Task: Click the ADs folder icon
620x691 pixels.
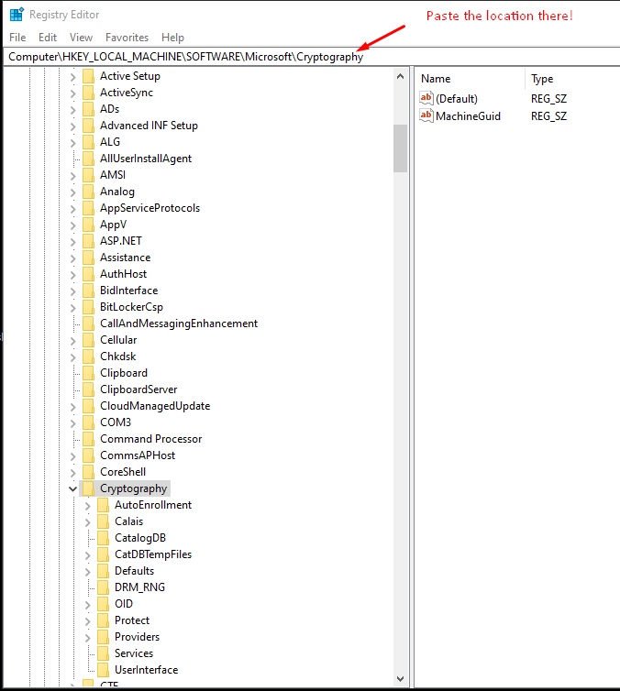Action: coord(89,109)
